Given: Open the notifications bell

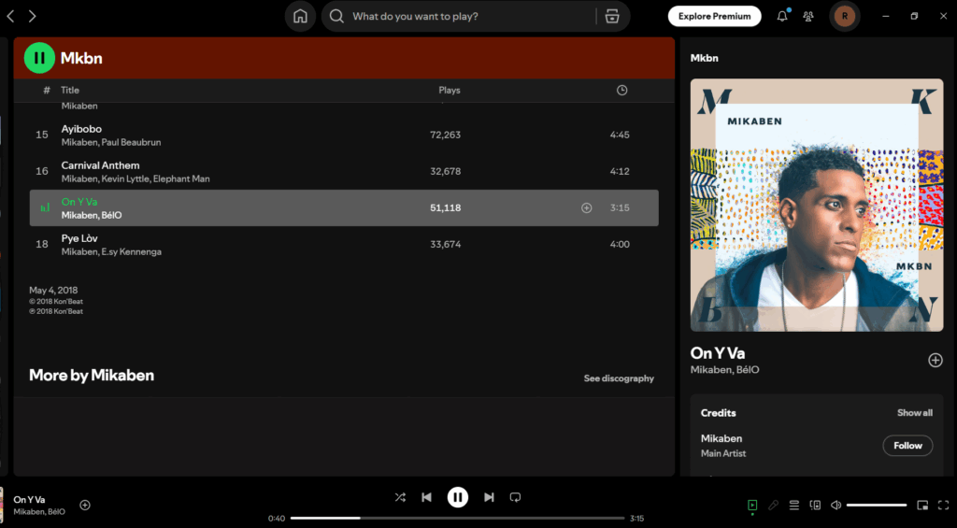Looking at the screenshot, I should (782, 17).
